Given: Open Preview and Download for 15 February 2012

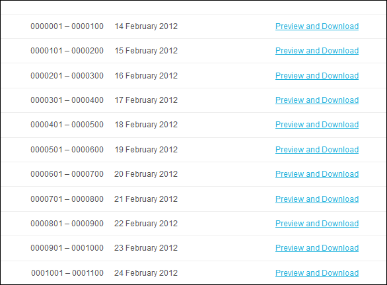Looking at the screenshot, I should pyautogui.click(x=317, y=51).
